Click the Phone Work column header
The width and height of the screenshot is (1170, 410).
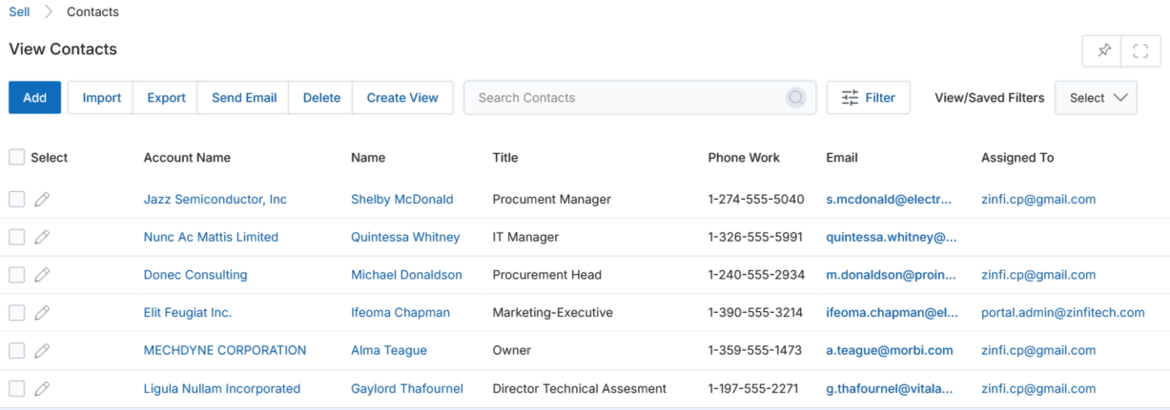pos(744,158)
